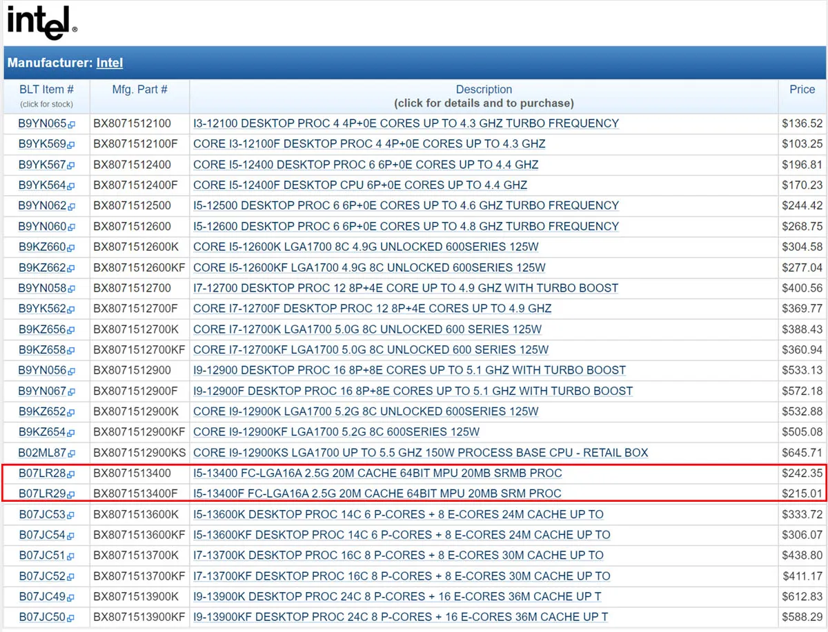
Task: Click stock popup icon beside B9KZ654
Action: click(x=71, y=434)
